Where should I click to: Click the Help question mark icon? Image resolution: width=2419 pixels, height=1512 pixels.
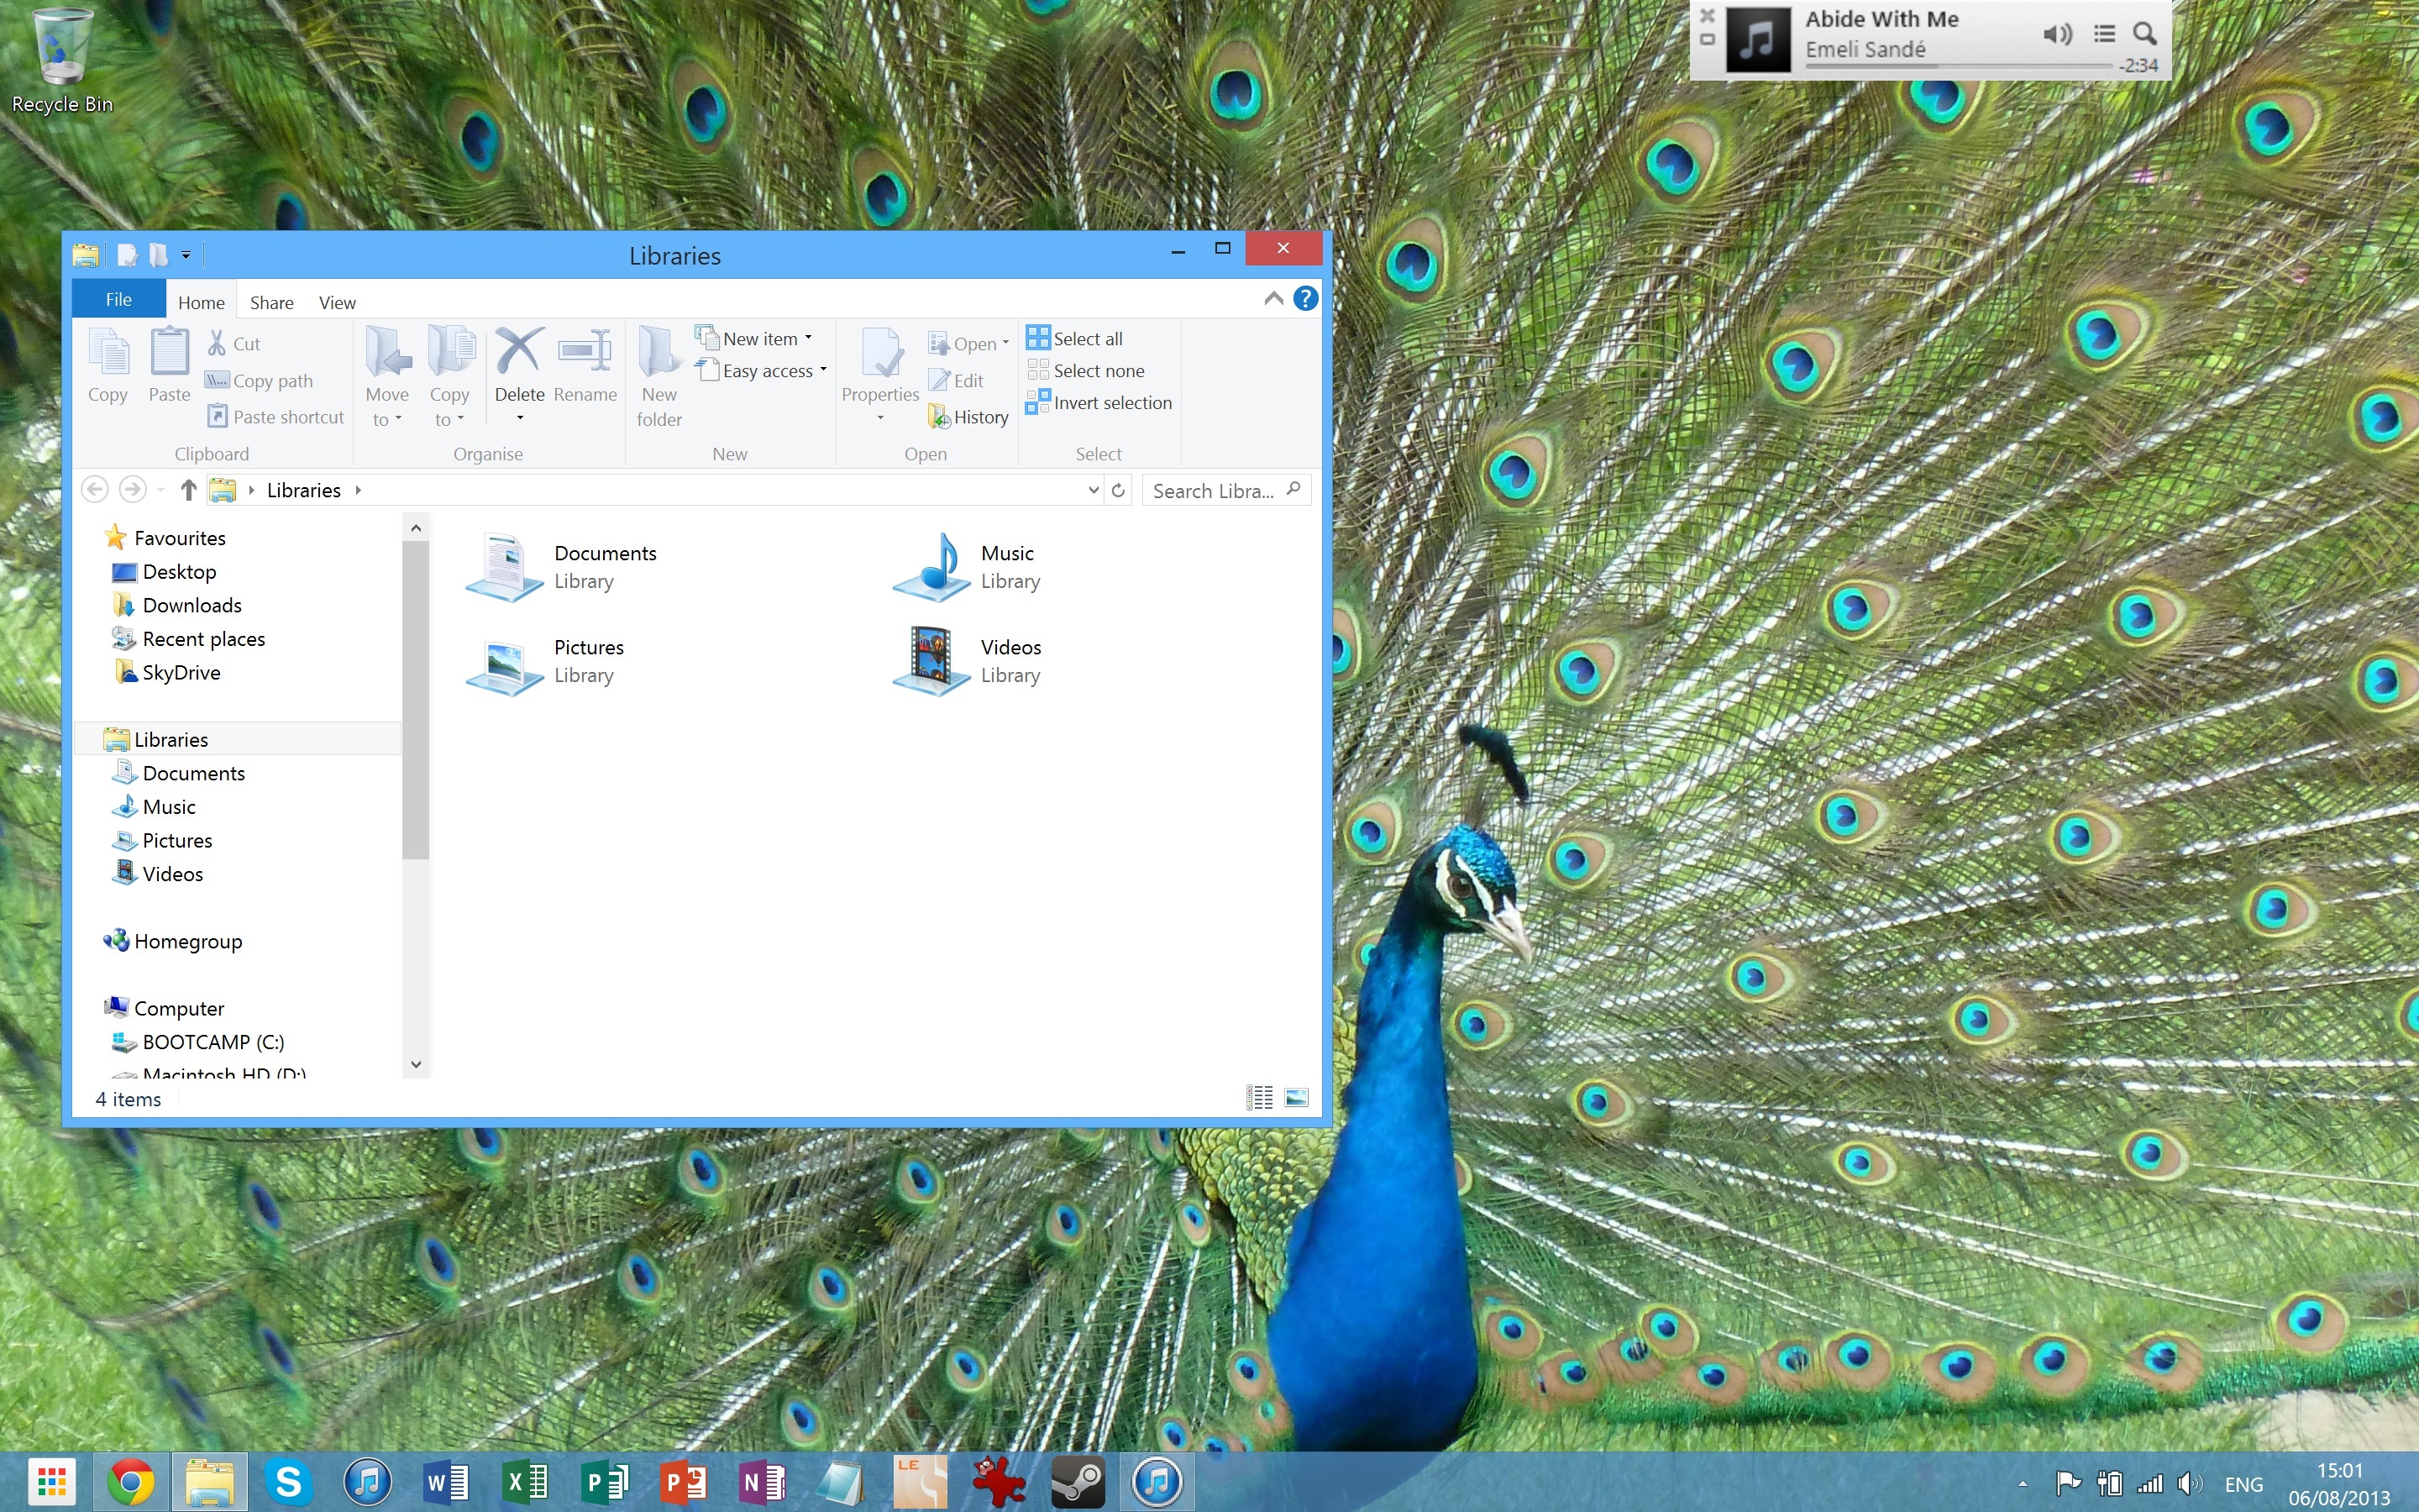1304,299
